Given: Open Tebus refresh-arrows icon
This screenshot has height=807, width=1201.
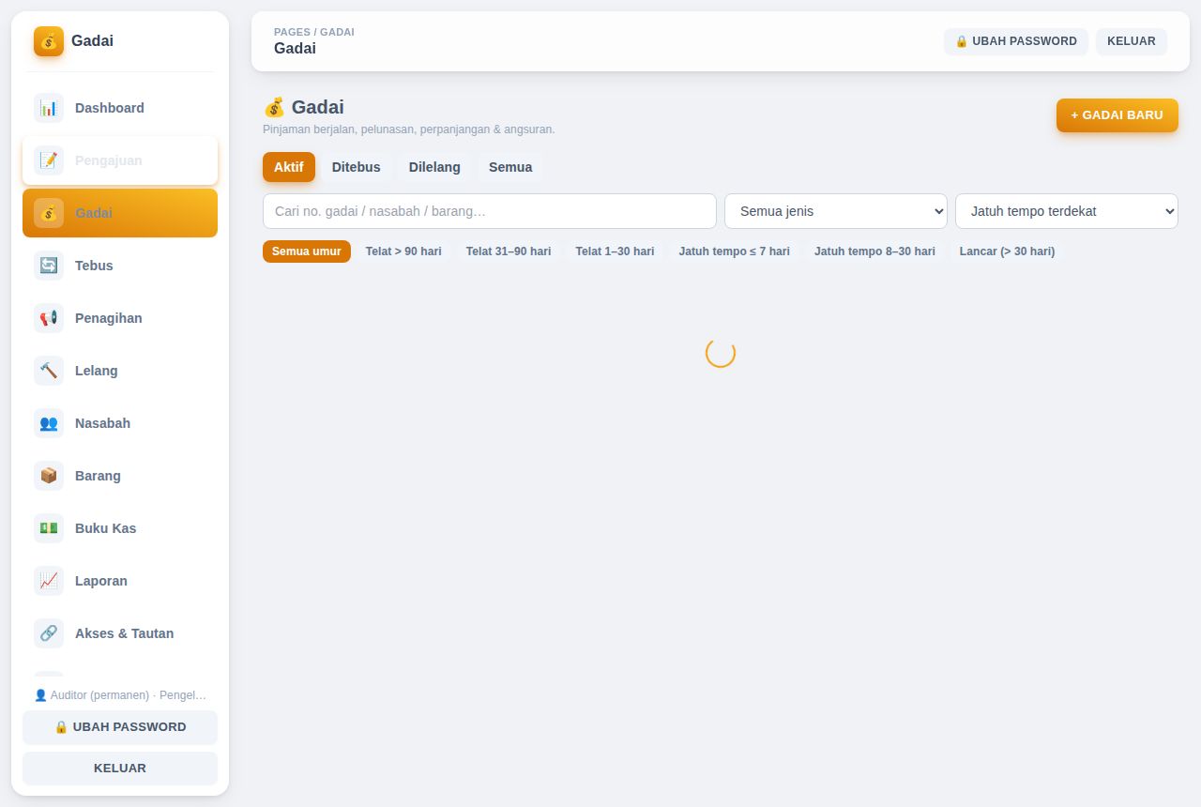Looking at the screenshot, I should pos(49,266).
